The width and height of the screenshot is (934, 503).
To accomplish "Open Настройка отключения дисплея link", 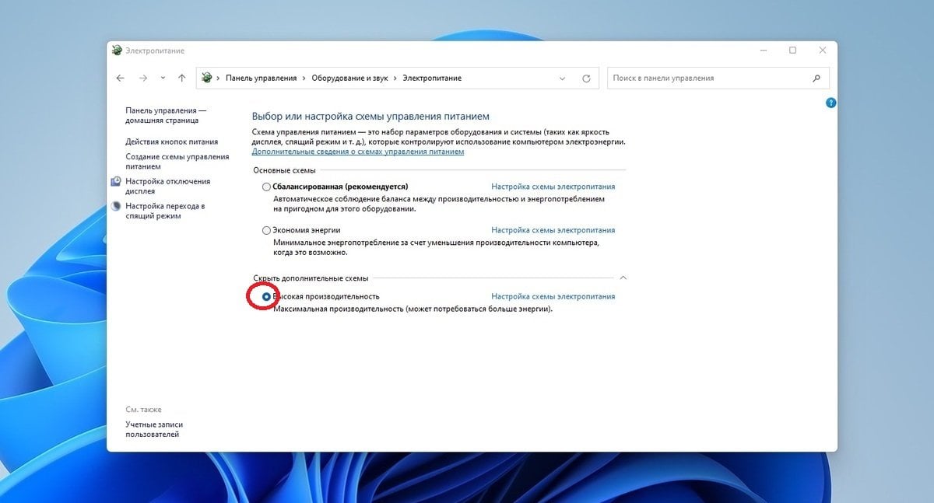I will [x=167, y=186].
